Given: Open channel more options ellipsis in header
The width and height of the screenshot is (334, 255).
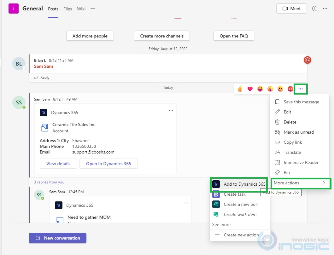Looking at the screenshot, I should coord(325,9).
